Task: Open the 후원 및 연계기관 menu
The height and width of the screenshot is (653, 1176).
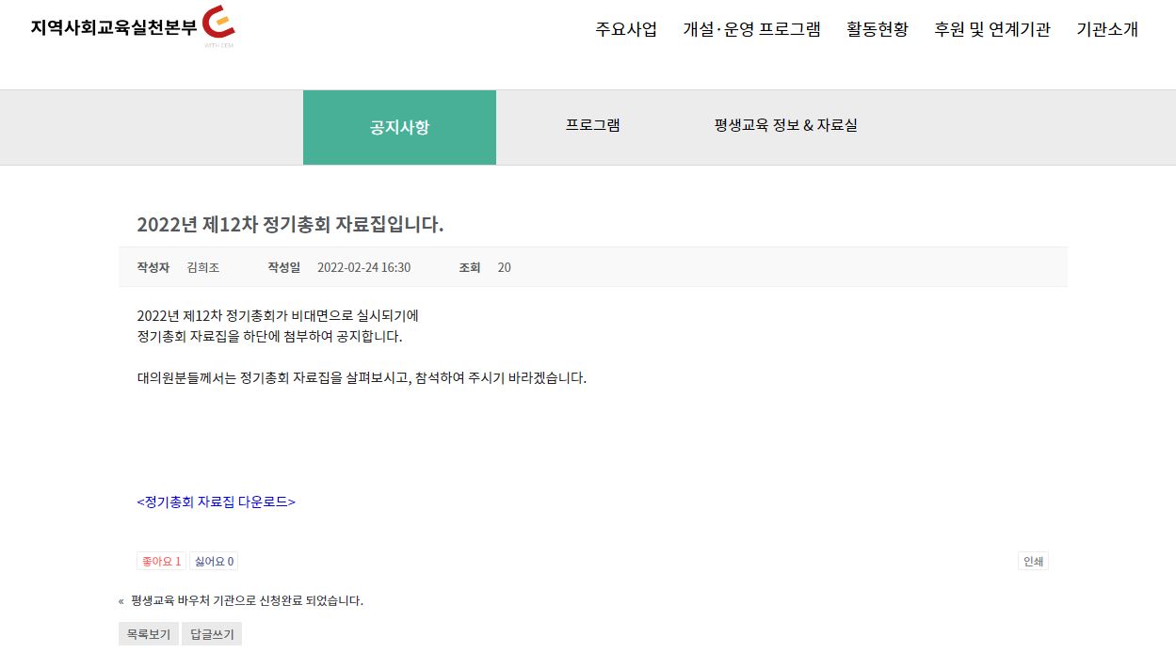Action: click(992, 29)
